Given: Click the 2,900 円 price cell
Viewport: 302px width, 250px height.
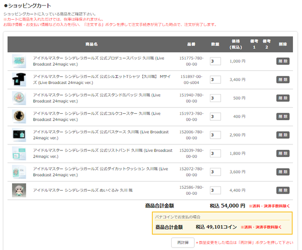Looking at the screenshot, I should pos(238,135).
